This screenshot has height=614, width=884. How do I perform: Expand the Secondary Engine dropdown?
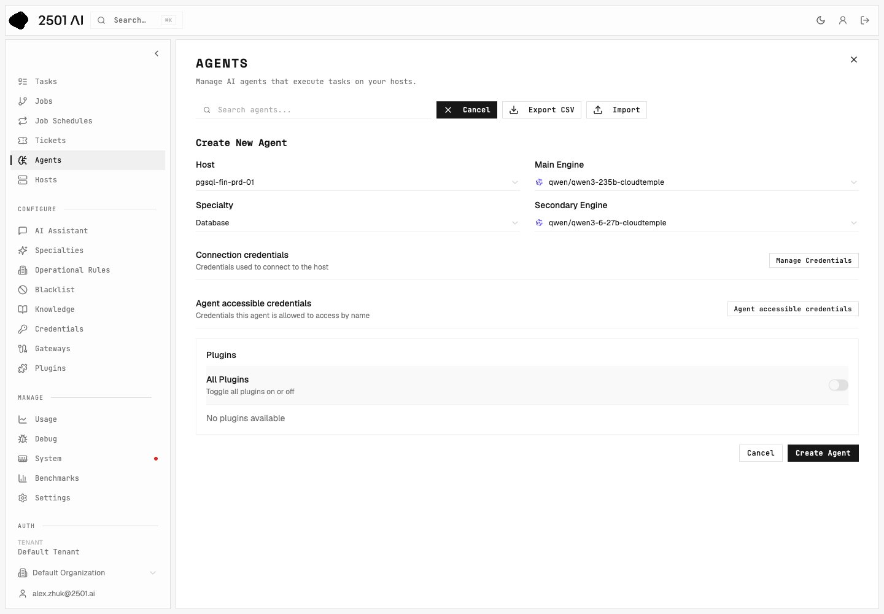(696, 223)
